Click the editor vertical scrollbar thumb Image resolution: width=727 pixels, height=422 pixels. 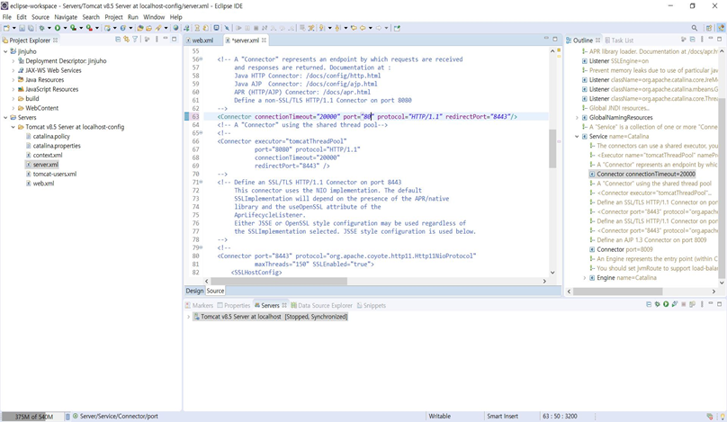click(552, 148)
